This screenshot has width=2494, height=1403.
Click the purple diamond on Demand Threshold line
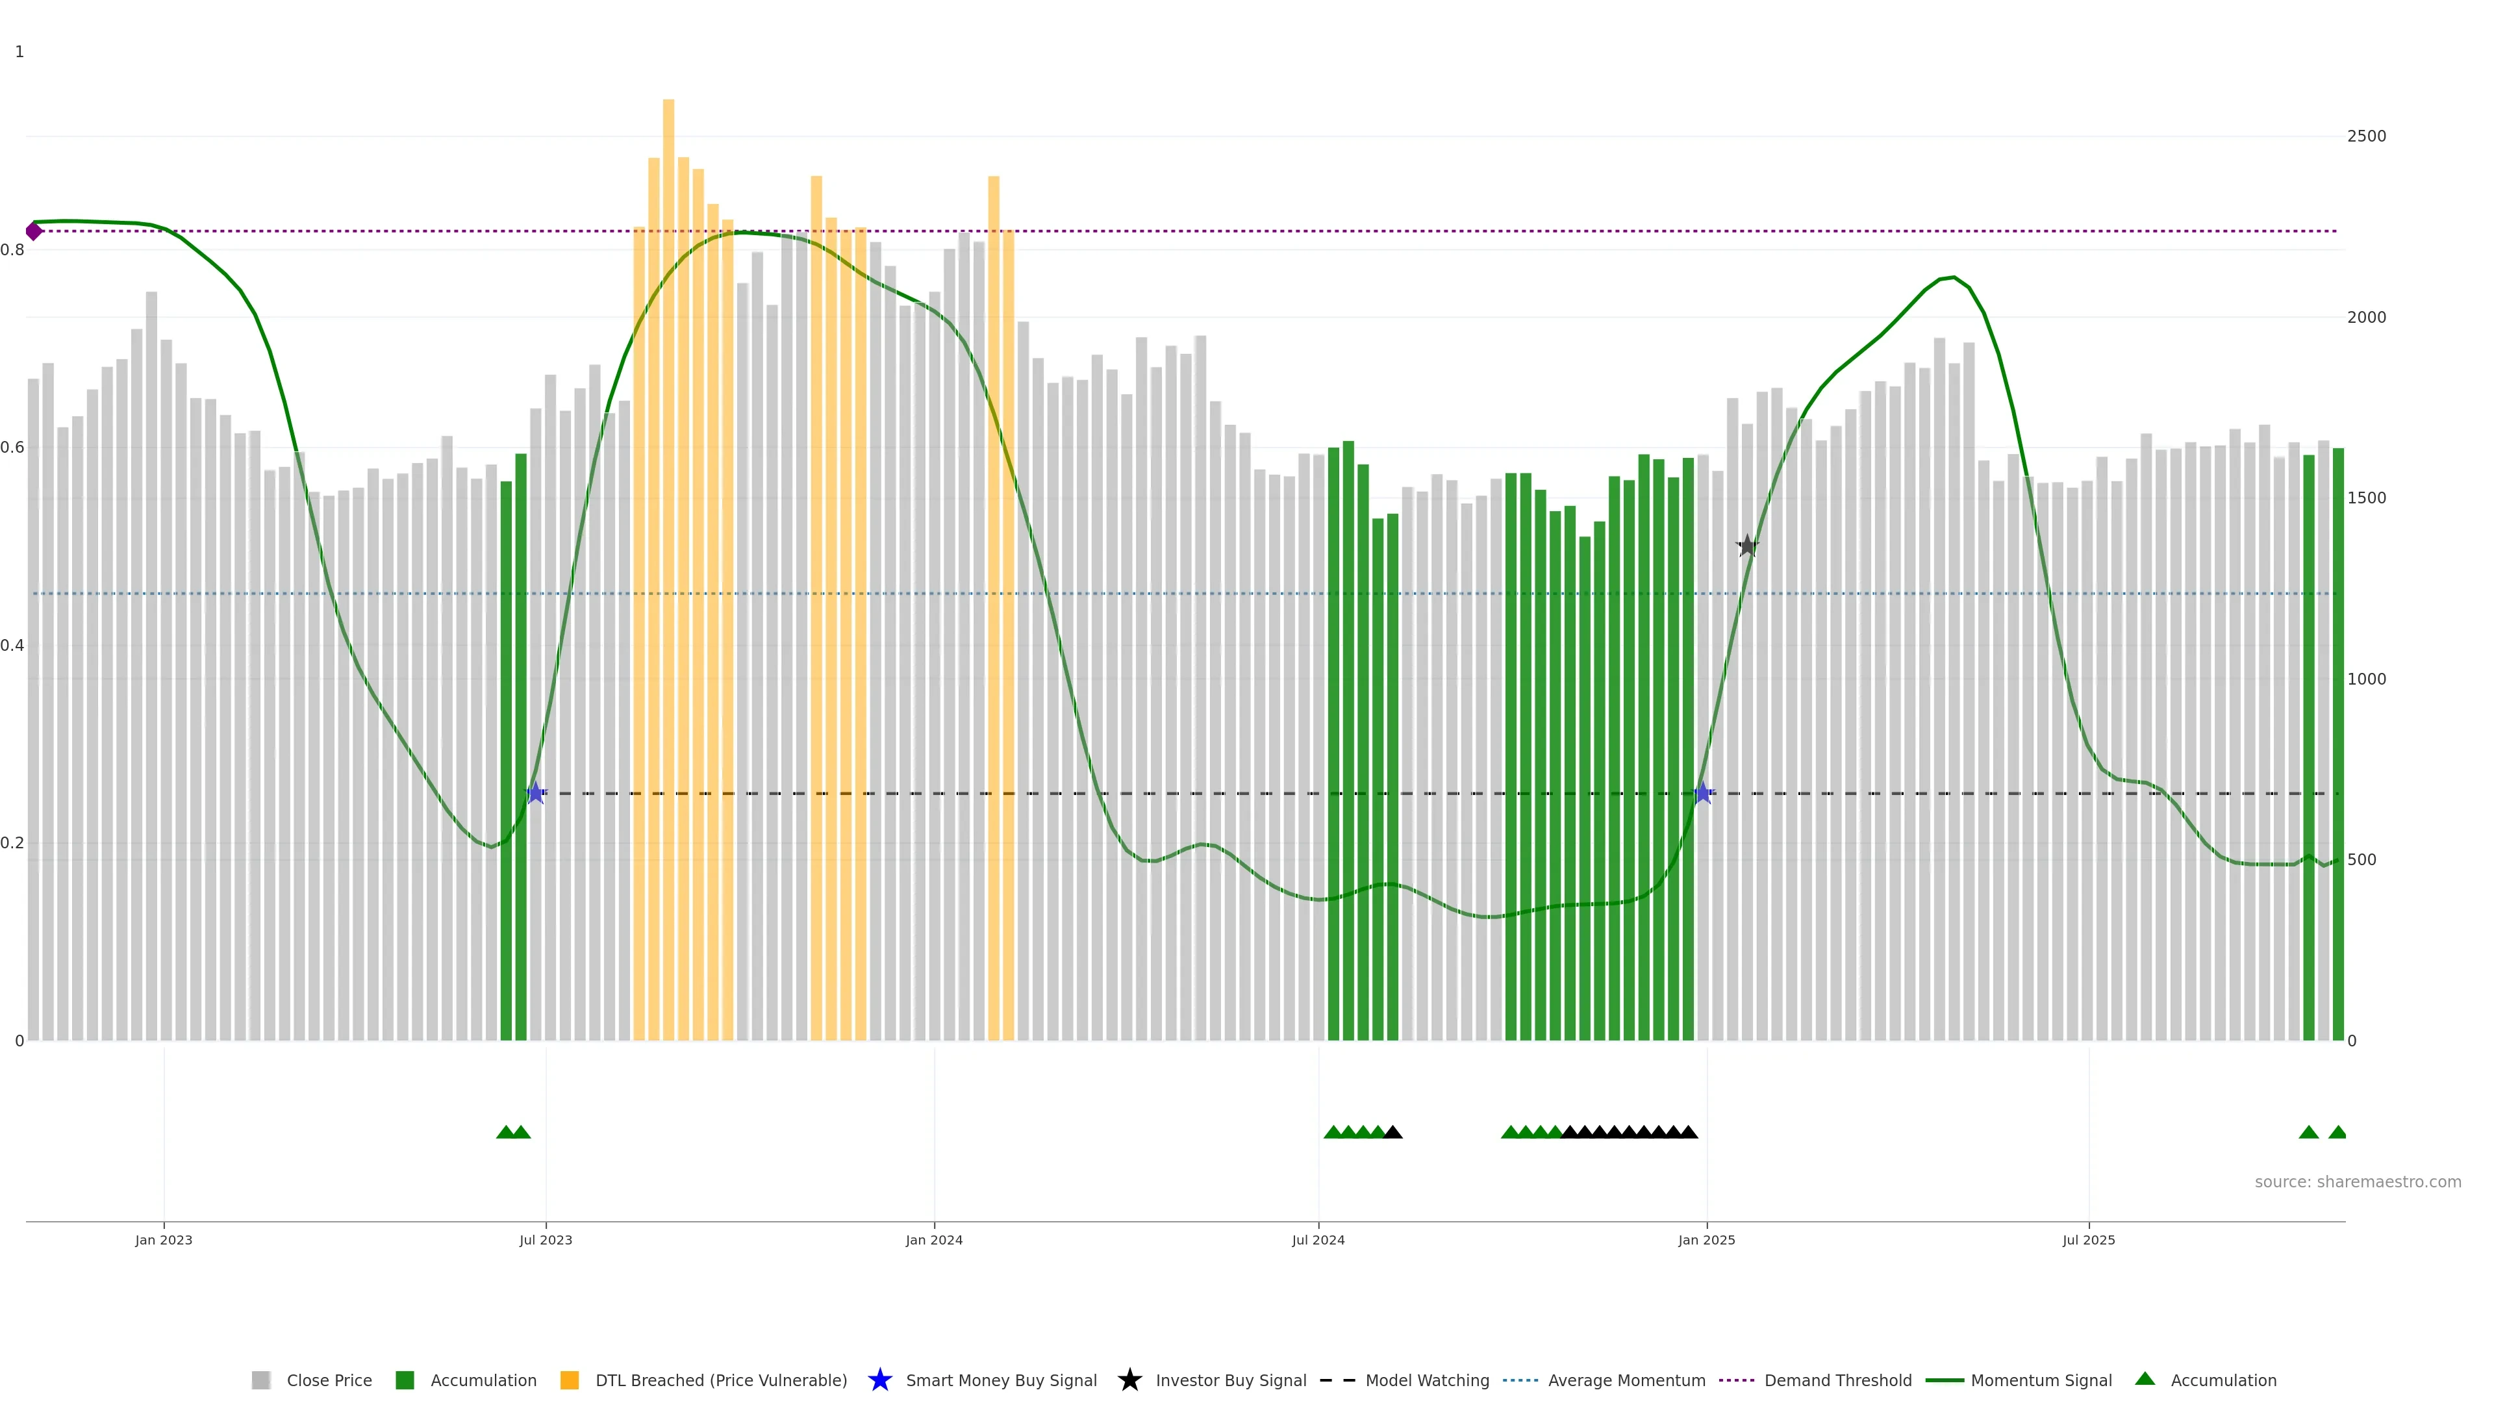click(34, 231)
